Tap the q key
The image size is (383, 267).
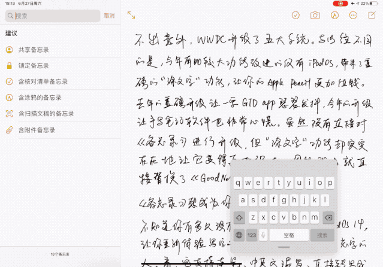pos(238,183)
